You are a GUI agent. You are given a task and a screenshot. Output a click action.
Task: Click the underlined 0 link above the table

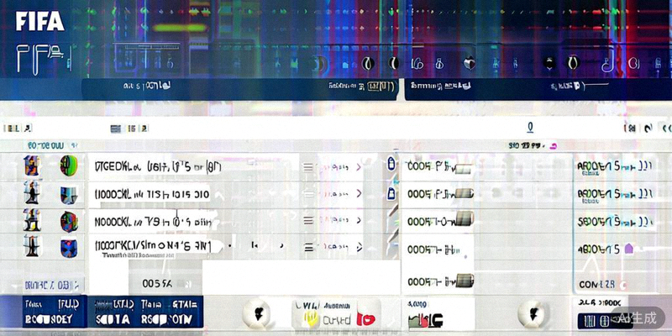(530, 128)
